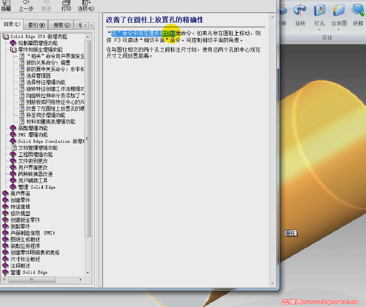Select the Draft (拔模) tool in Solid Edge
366x307 pixels.
tap(358, 14)
